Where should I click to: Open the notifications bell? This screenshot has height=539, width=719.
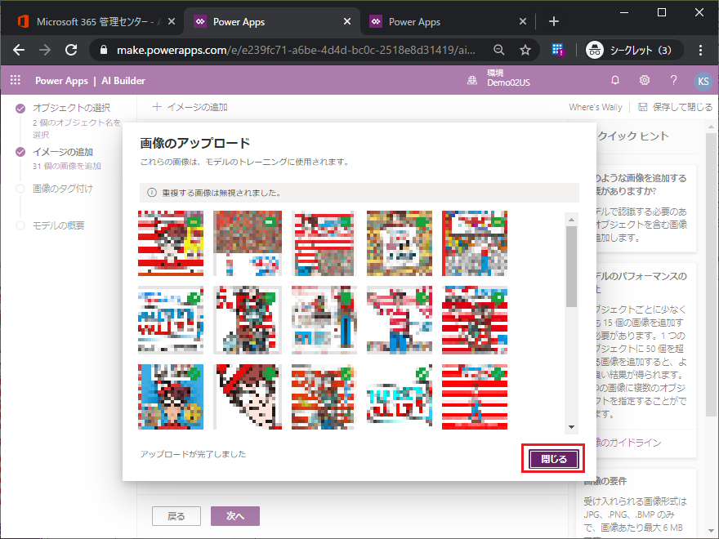click(x=615, y=80)
